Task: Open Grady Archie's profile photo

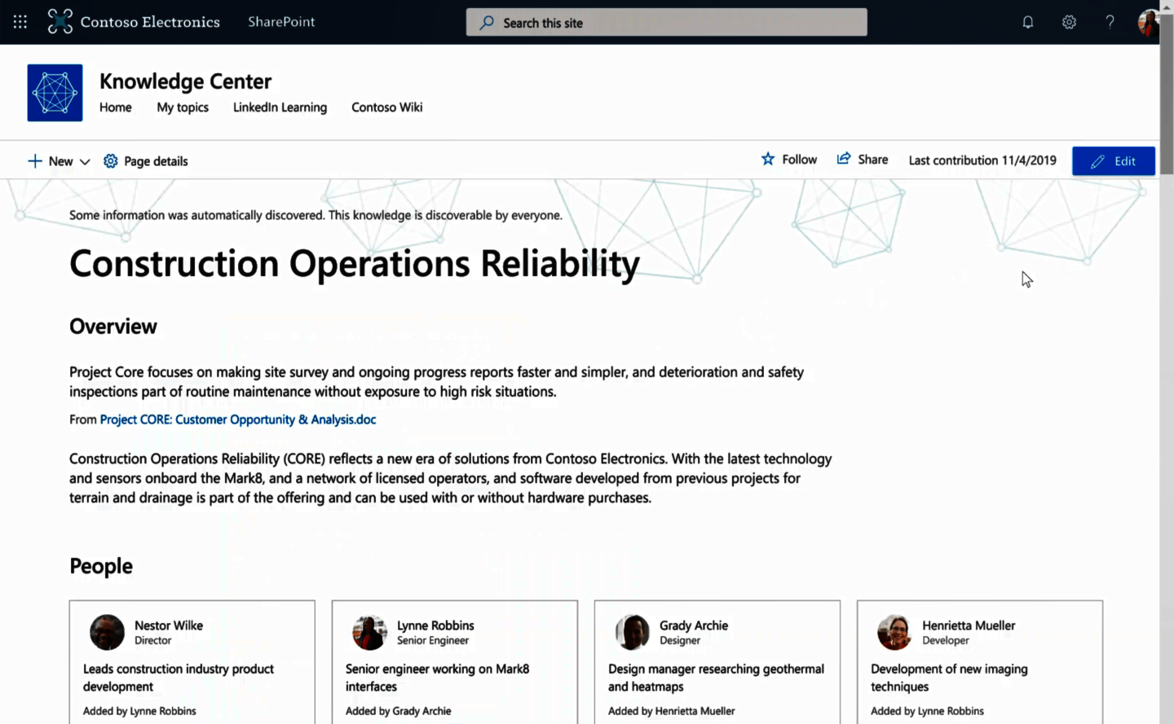Action: (632, 632)
